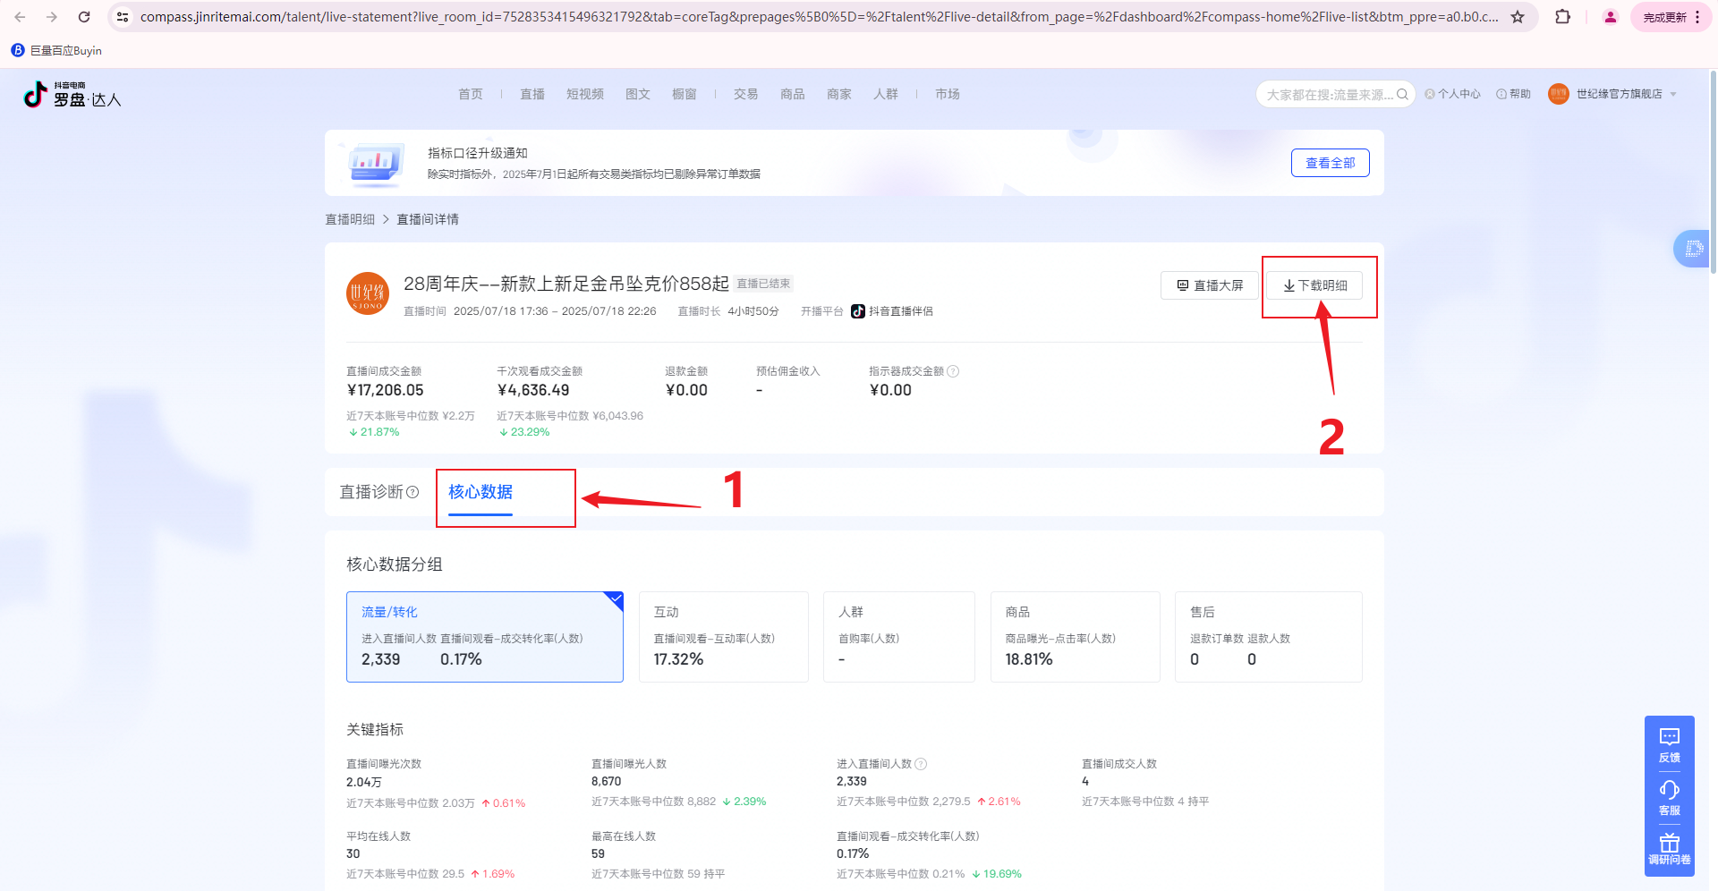The image size is (1718, 891).
Task: Click the top search input field
Action: (x=1328, y=94)
